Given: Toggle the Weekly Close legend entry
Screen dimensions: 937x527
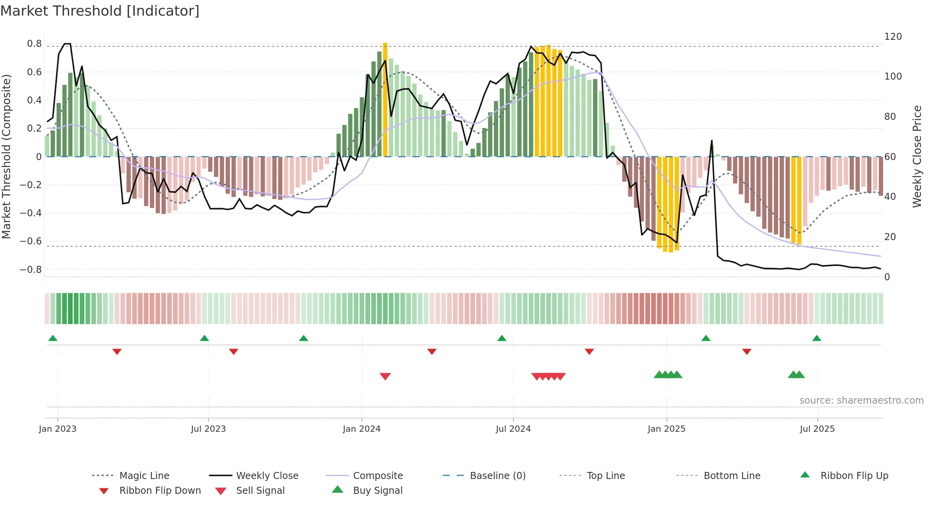Looking at the screenshot, I should (x=254, y=475).
